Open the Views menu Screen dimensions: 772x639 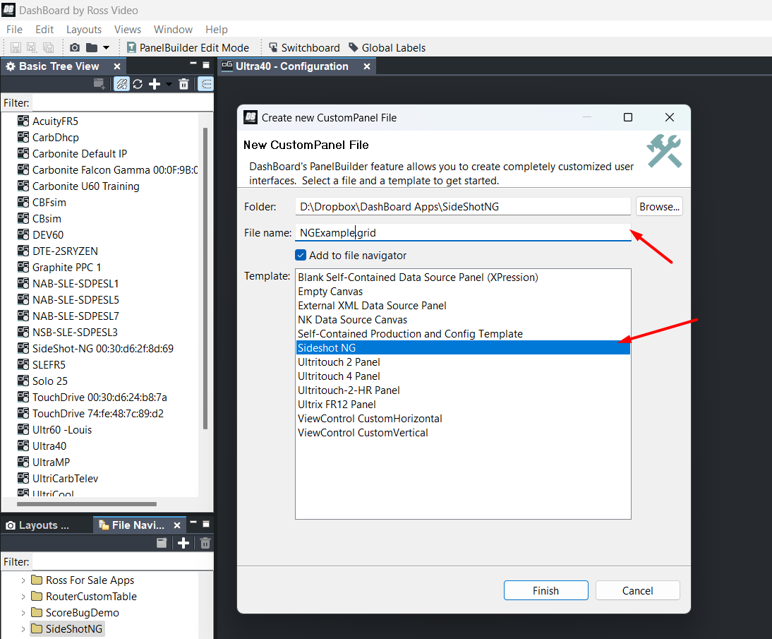128,30
